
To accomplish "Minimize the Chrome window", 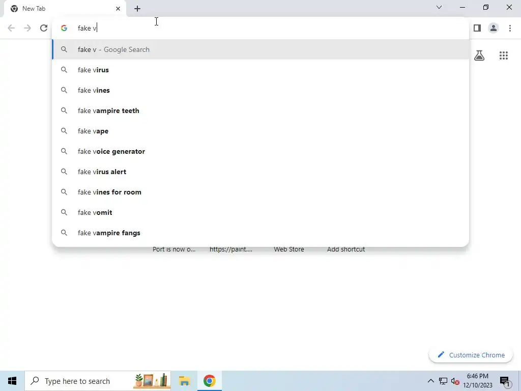I will click(462, 7).
